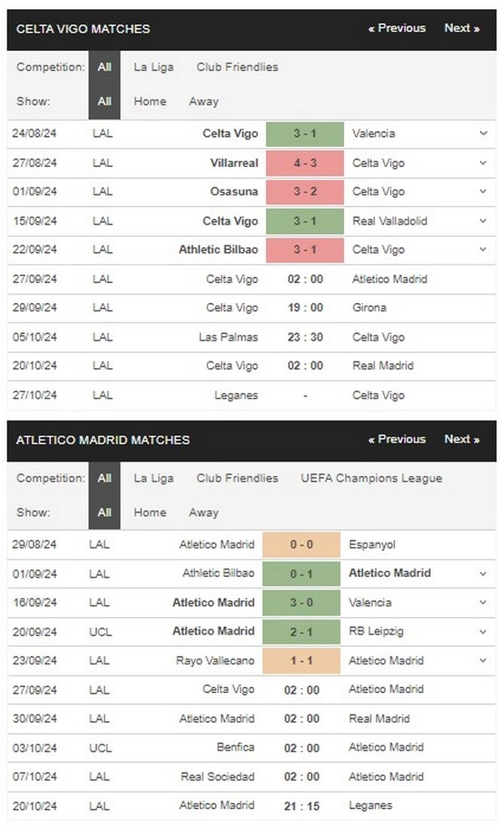
Task: Expand Rayo Vallecano vs Atletico Madrid chevron
Action: [x=483, y=660]
